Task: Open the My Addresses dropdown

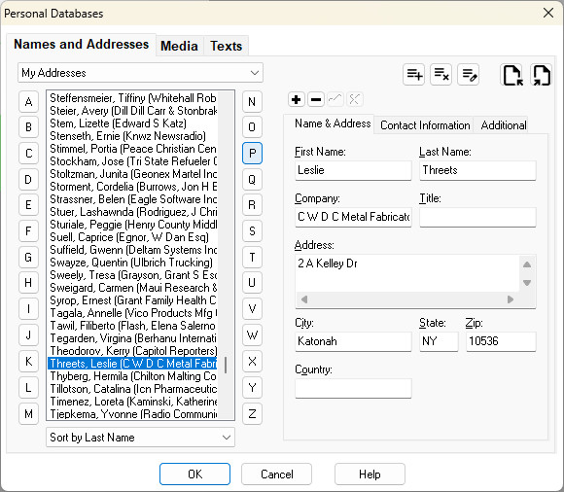Action: (140, 73)
